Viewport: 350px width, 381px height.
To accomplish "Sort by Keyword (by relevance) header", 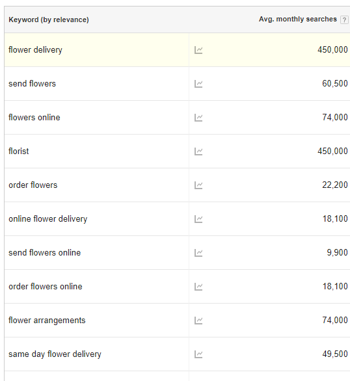I will coord(49,20).
